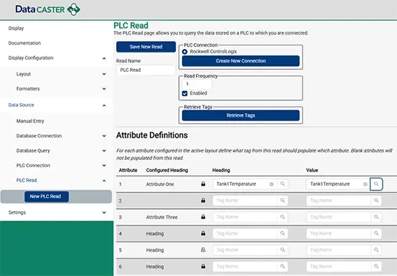Image resolution: width=397 pixels, height=276 pixels.
Task: Click Create New Connection button
Action: pyautogui.click(x=241, y=61)
